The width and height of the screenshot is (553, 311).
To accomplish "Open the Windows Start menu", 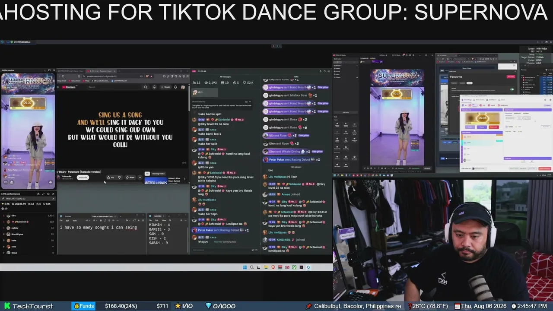I will click(245, 267).
